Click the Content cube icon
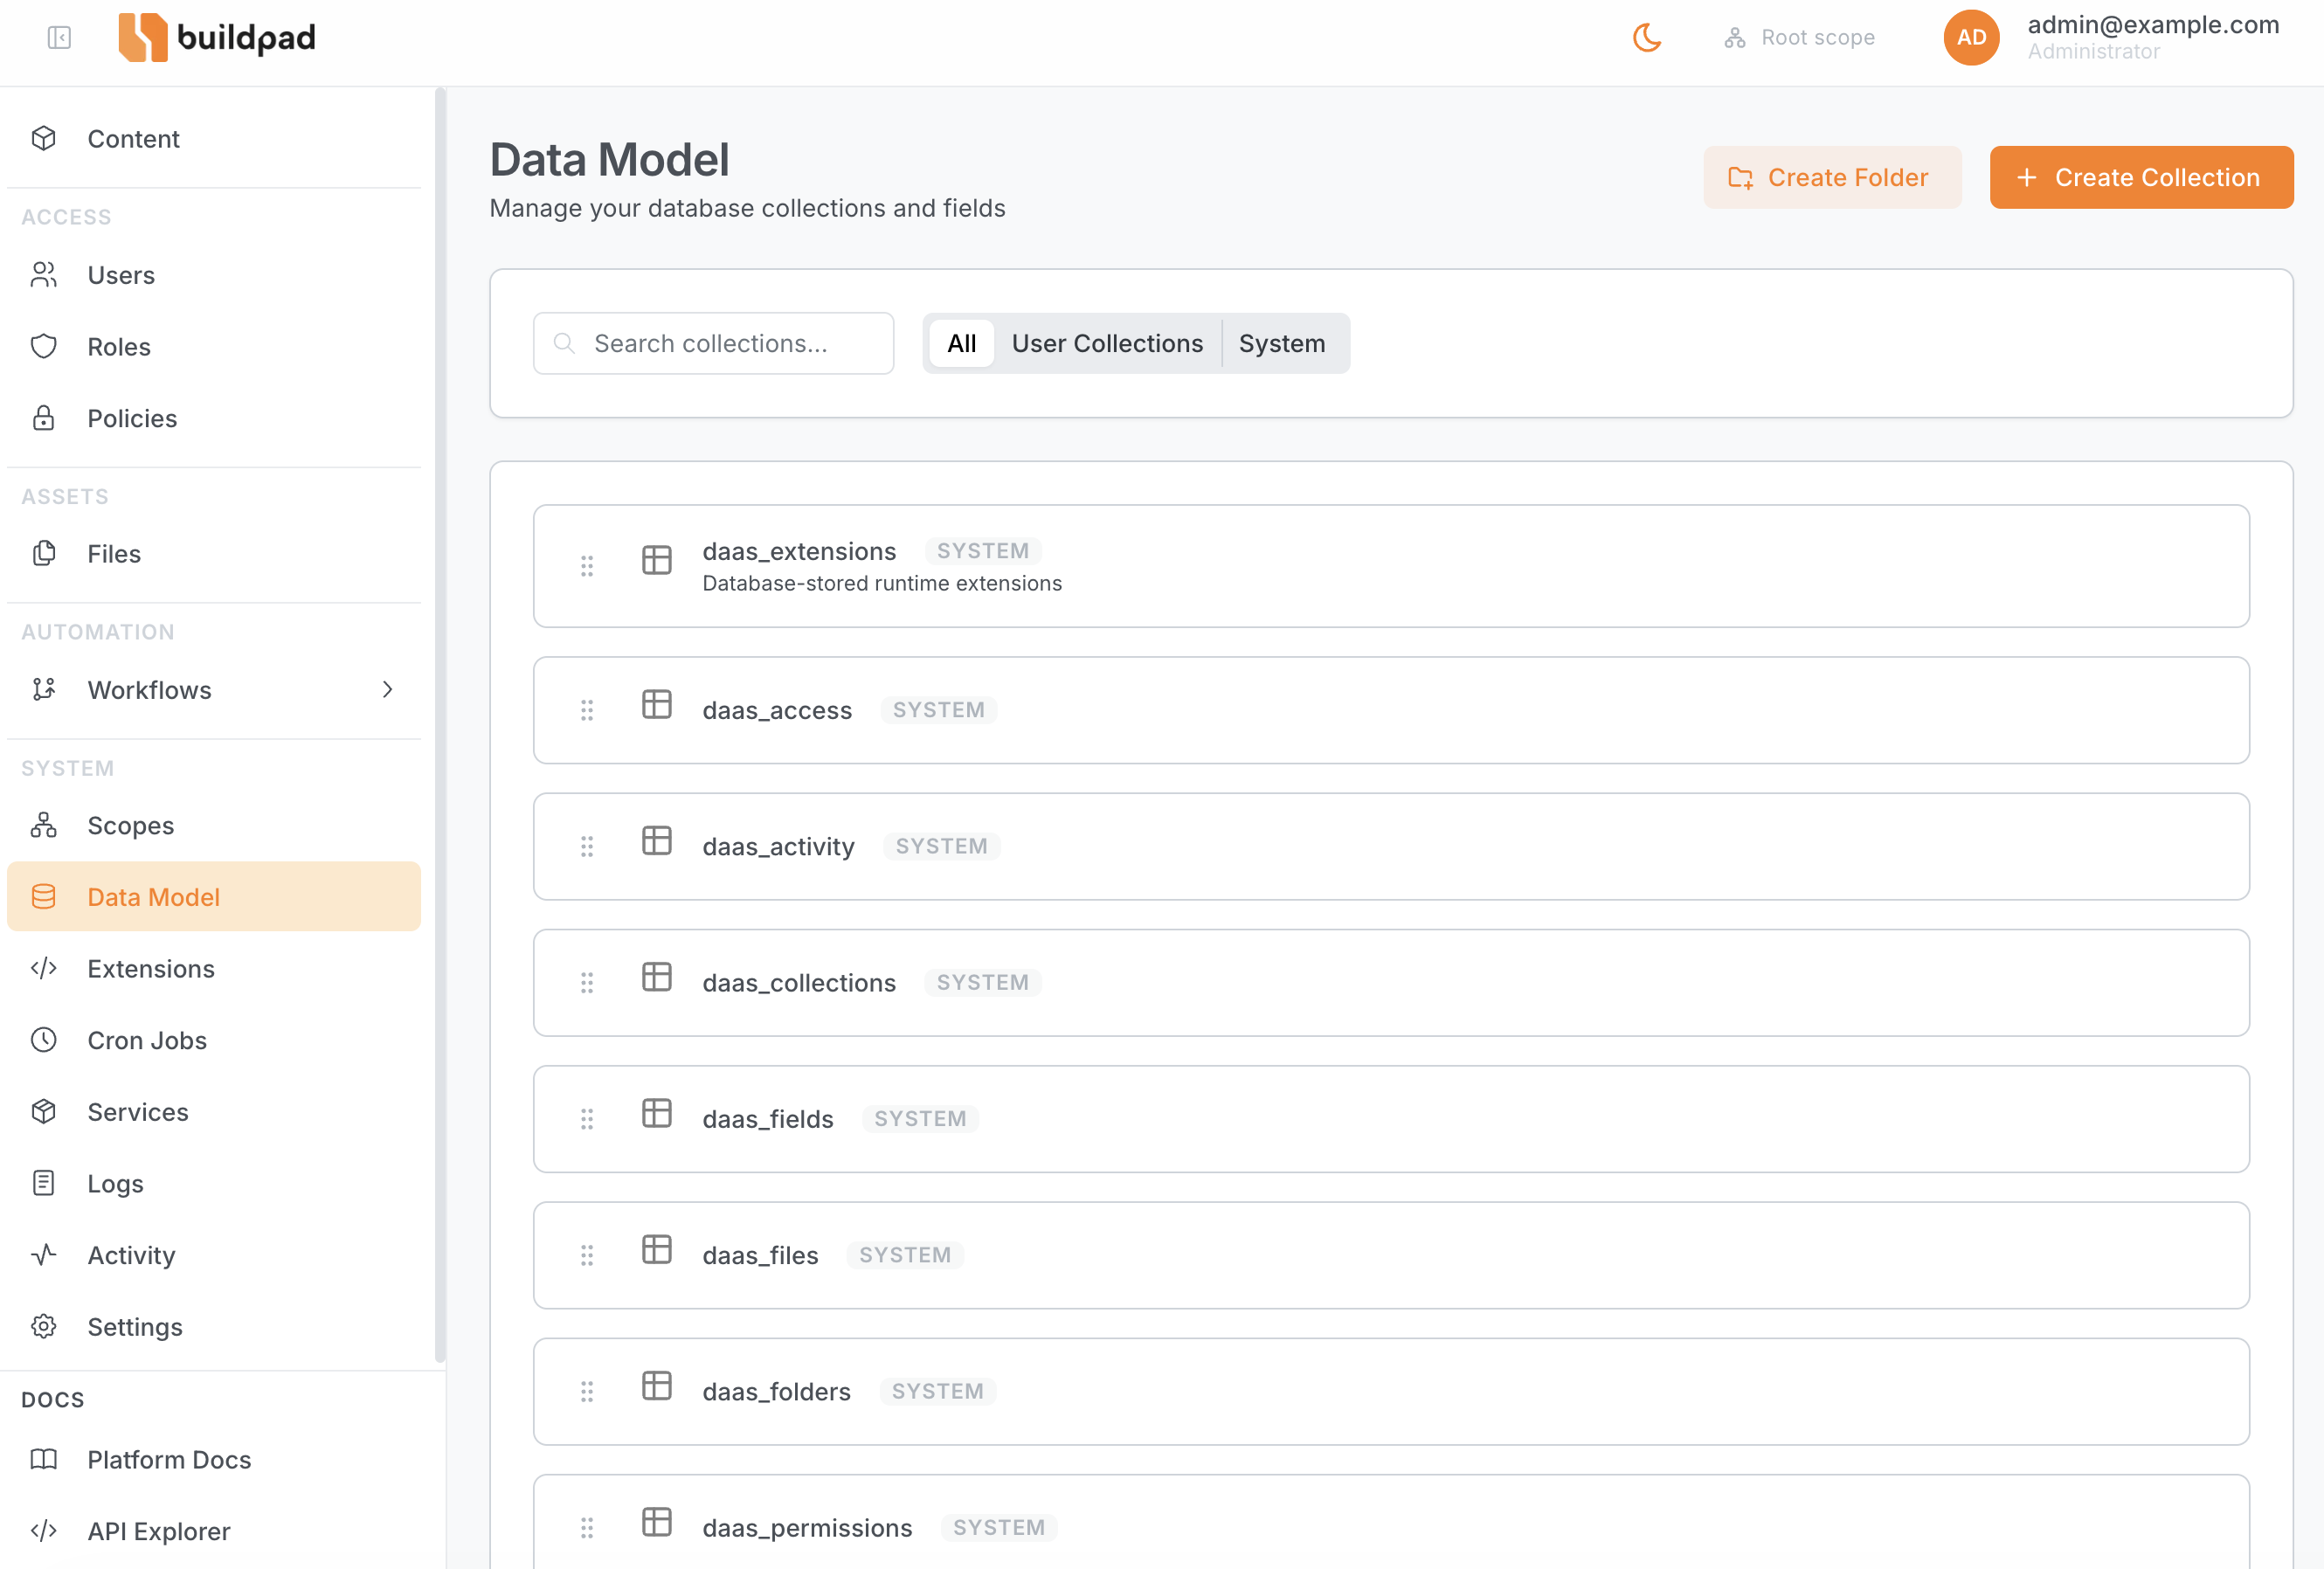This screenshot has height=1569, width=2324. (x=44, y=139)
